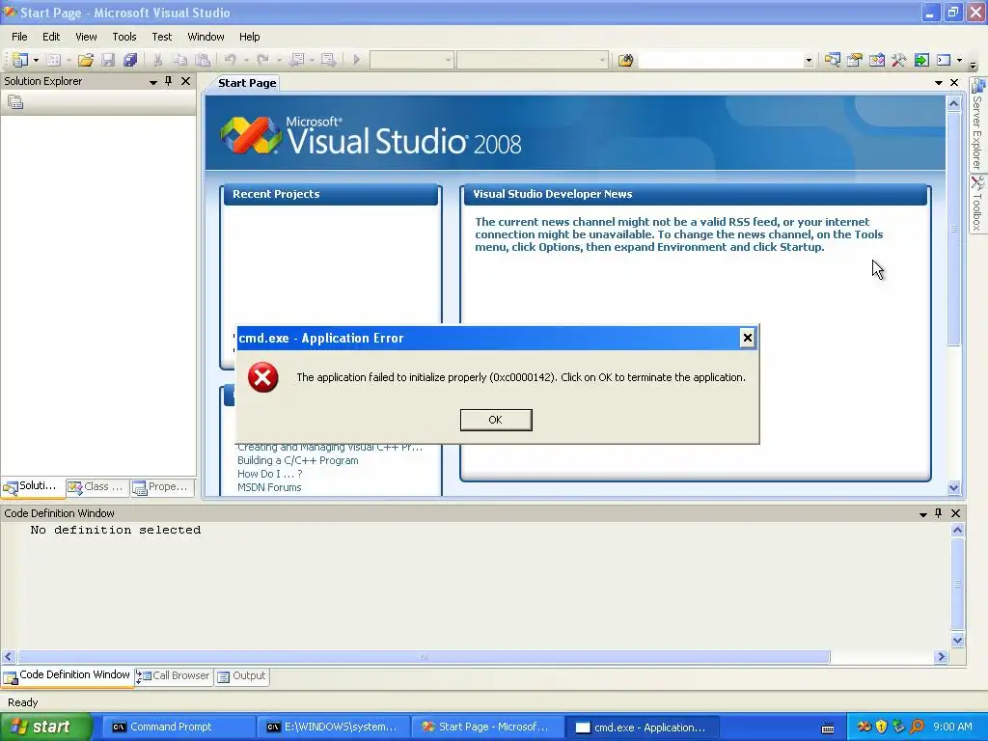Image resolution: width=988 pixels, height=741 pixels.
Task: Click the Find in Files binoculars icon
Action: [x=625, y=60]
